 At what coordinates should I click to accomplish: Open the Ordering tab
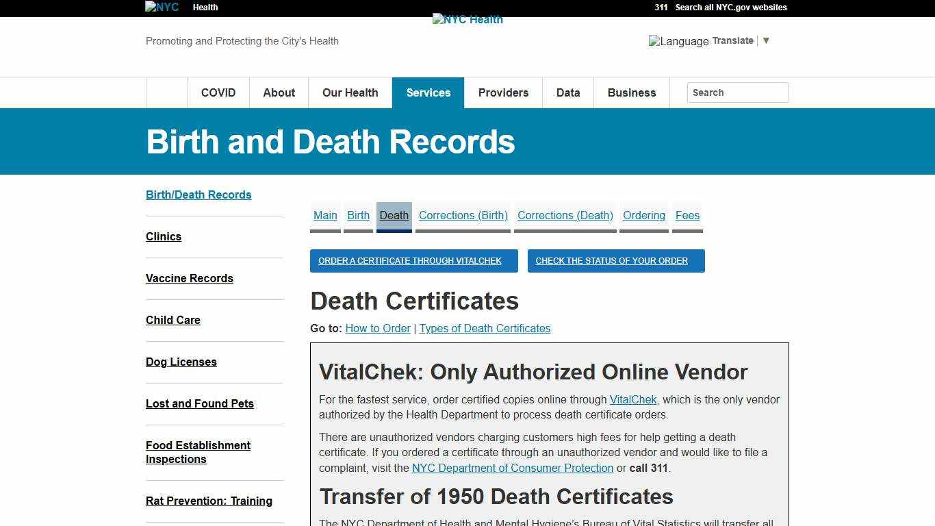pyautogui.click(x=643, y=215)
